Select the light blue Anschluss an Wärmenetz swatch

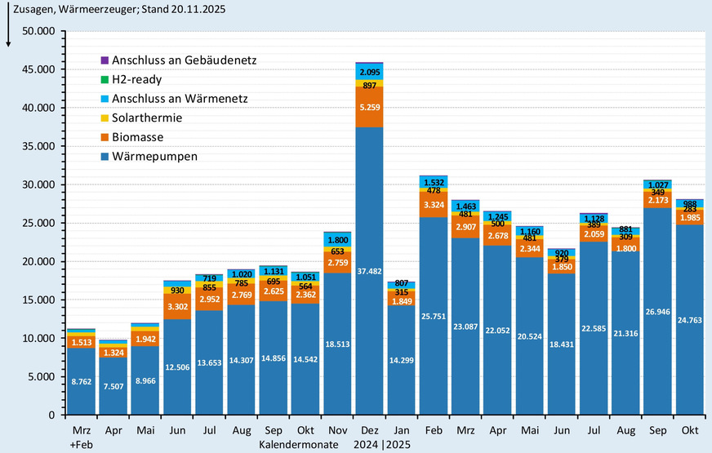point(104,99)
